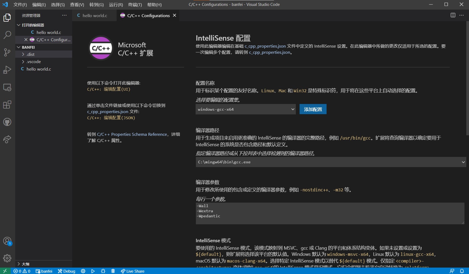Viewport: 469px width, 274px height.
Task: Click the VS Code logo in title bar
Action: tap(5, 5)
